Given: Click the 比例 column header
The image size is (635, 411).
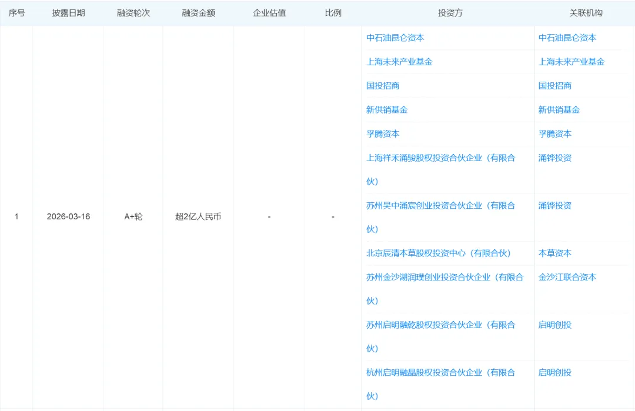Looking at the screenshot, I should tap(333, 13).
